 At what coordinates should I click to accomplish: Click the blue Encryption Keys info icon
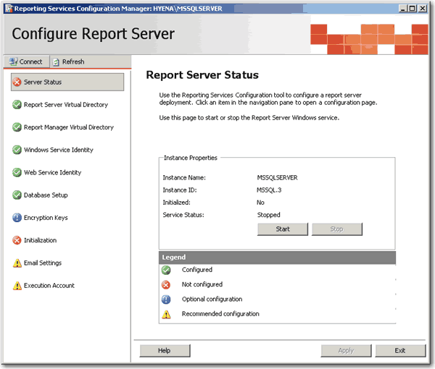click(17, 218)
